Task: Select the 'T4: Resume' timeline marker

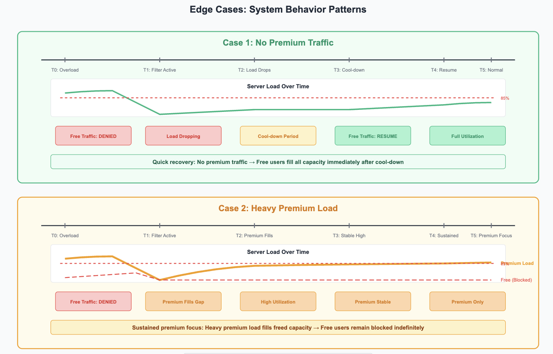Action: coord(444,70)
